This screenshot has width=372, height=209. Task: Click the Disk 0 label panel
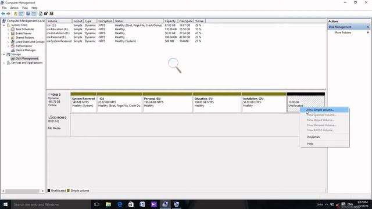click(58, 102)
